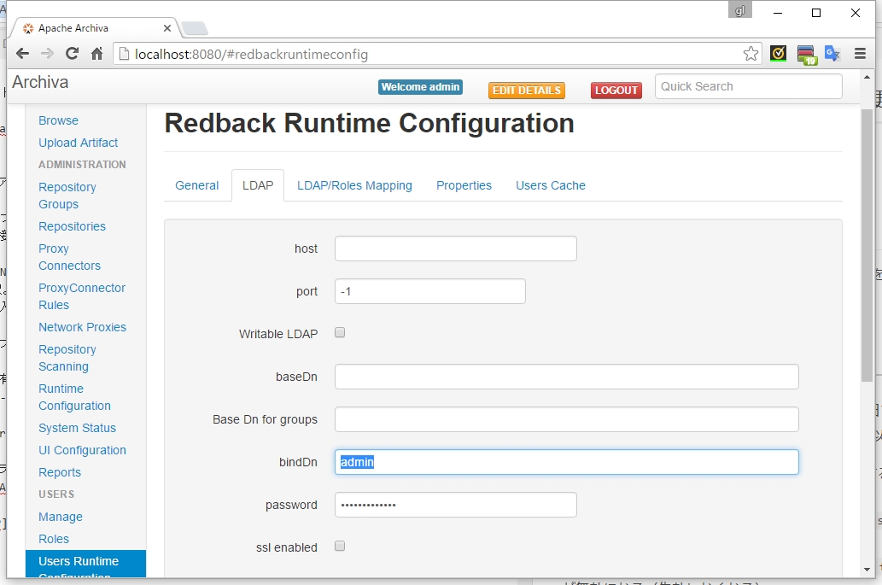882x585 pixels.
Task: Click the Norton security extension icon
Action: coord(778,53)
